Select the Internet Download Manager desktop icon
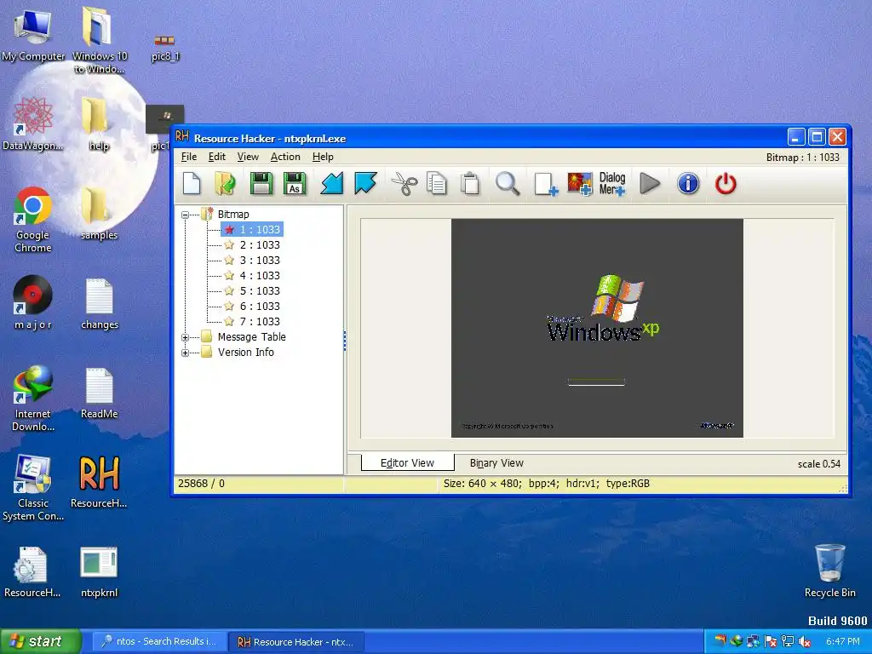Image resolution: width=872 pixels, height=654 pixels. click(x=33, y=399)
